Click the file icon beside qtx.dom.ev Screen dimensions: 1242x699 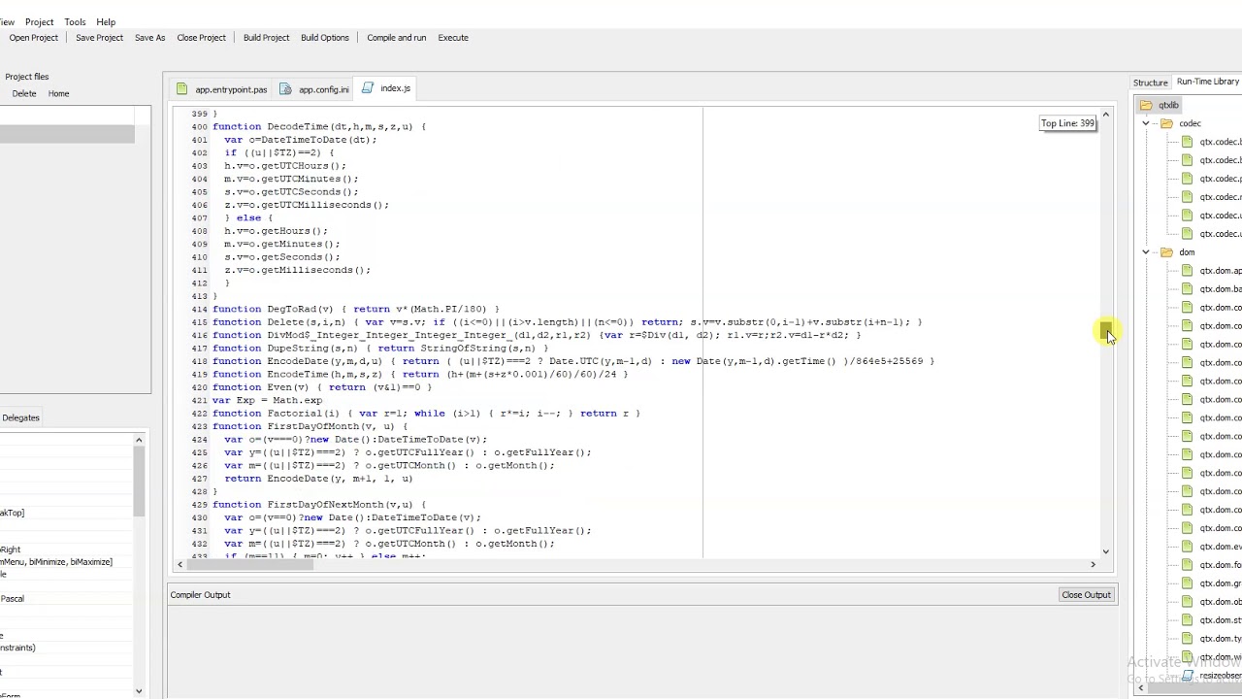1187,547
